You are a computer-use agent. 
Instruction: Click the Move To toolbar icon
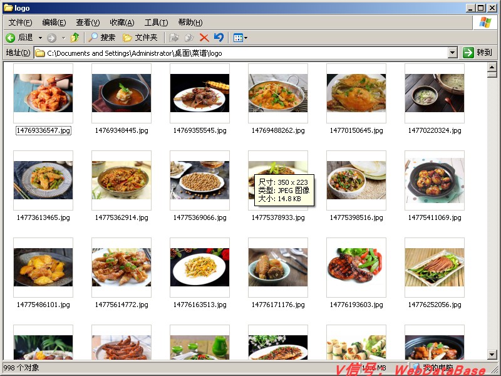click(x=173, y=38)
